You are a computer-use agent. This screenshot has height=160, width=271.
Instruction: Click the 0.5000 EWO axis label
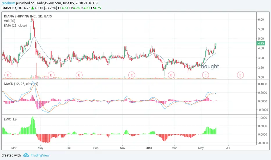263,126
